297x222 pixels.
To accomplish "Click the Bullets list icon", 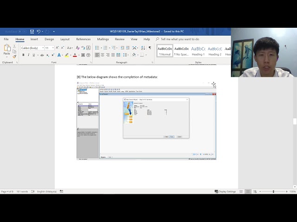I will [x=97, y=48].
